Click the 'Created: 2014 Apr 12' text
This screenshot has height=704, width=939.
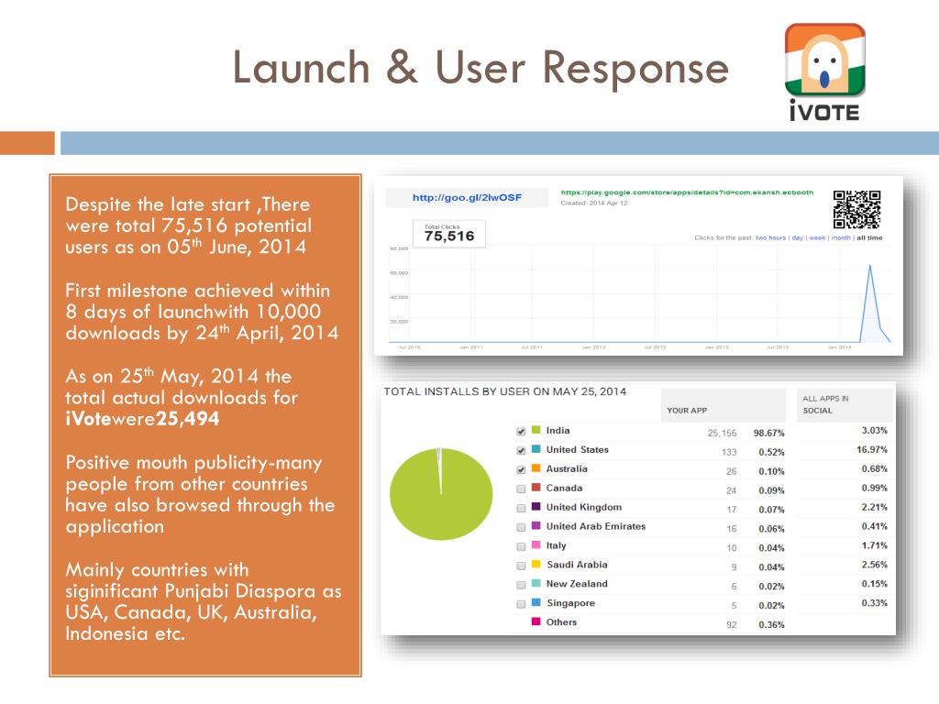click(x=594, y=203)
